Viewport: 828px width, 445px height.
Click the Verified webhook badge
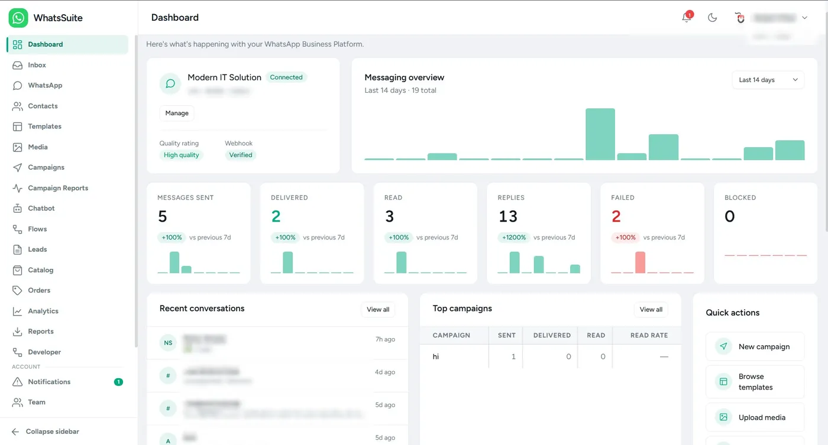[241, 155]
